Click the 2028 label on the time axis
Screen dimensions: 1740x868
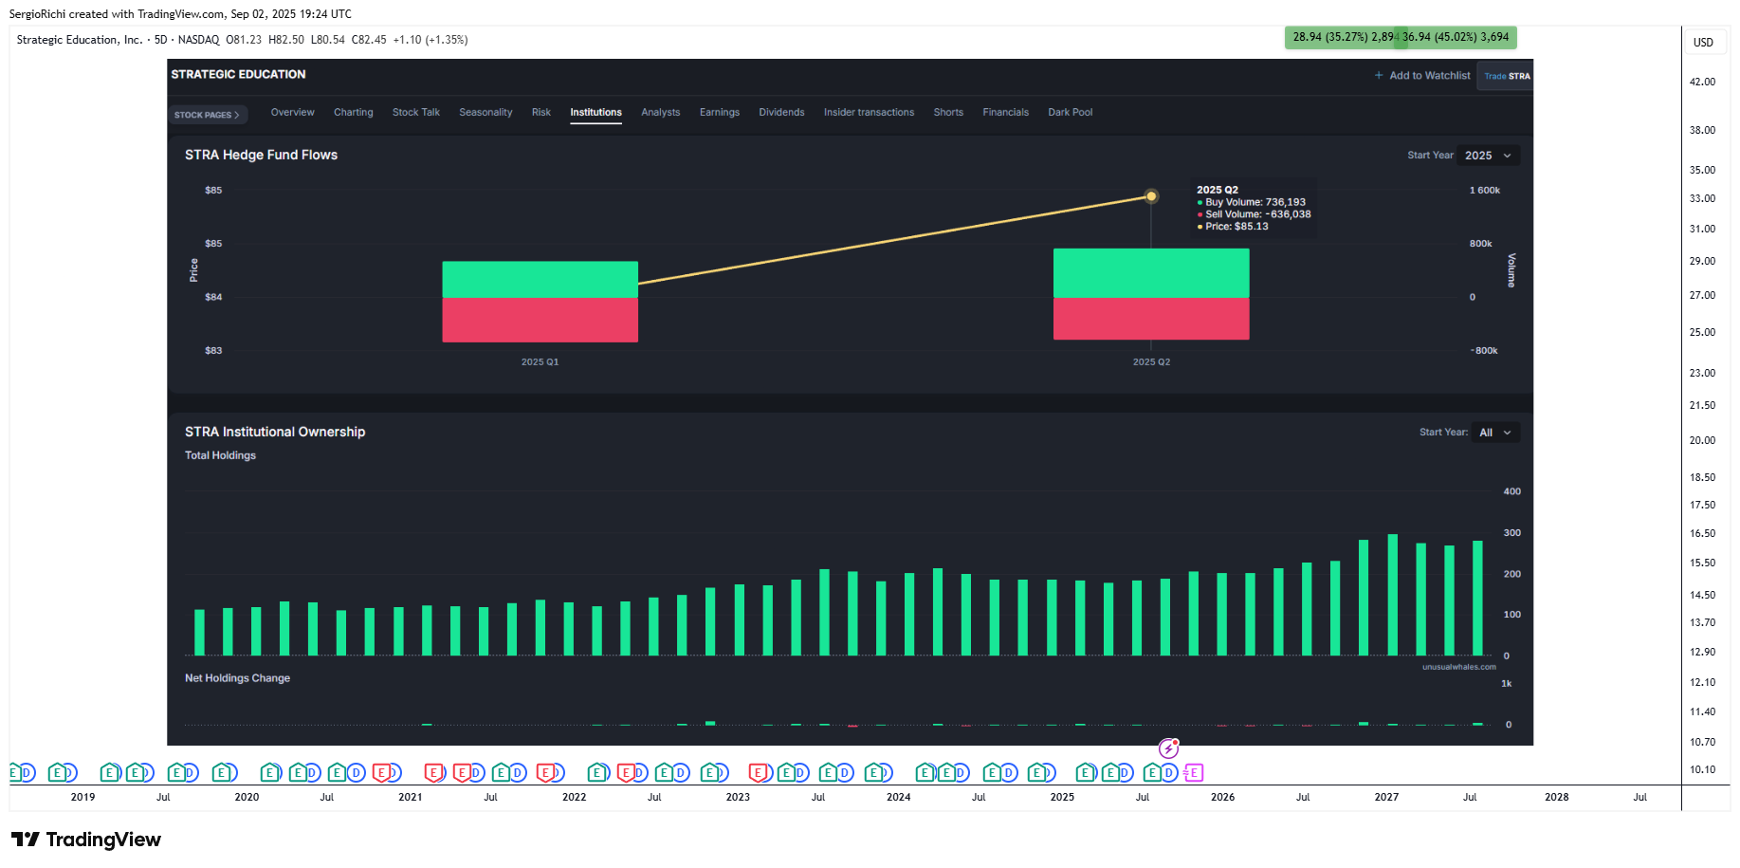(x=1556, y=797)
